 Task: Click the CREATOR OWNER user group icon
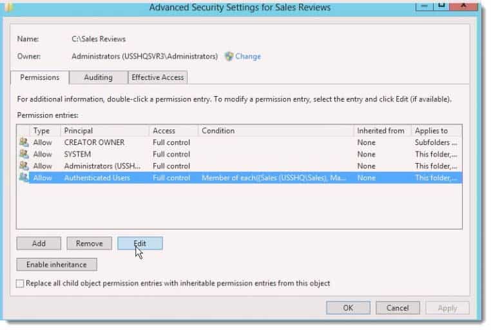coord(24,142)
